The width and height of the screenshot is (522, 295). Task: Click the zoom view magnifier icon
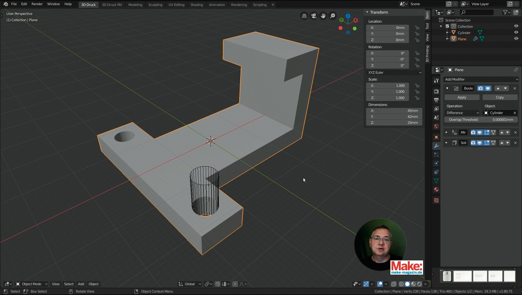click(x=333, y=16)
